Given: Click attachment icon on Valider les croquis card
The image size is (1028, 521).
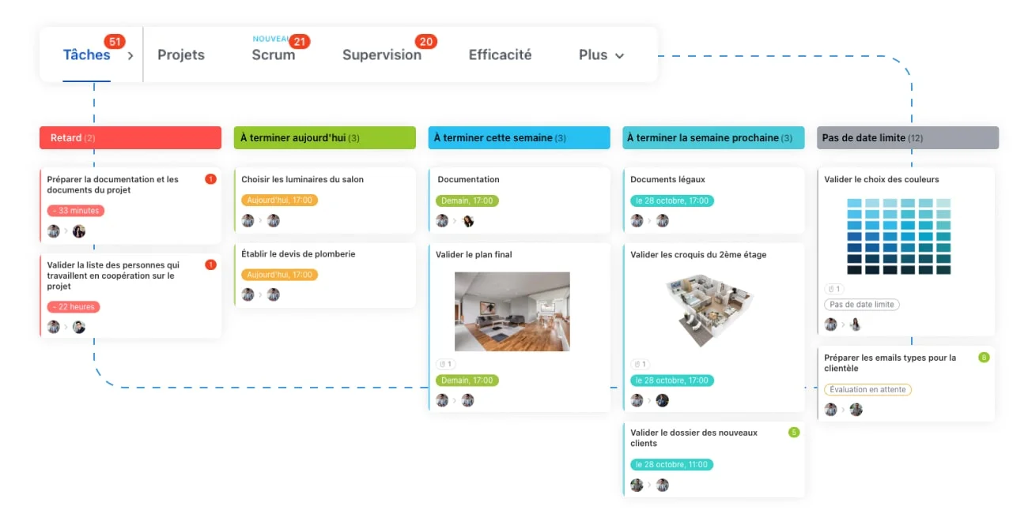Looking at the screenshot, I should tap(640, 364).
